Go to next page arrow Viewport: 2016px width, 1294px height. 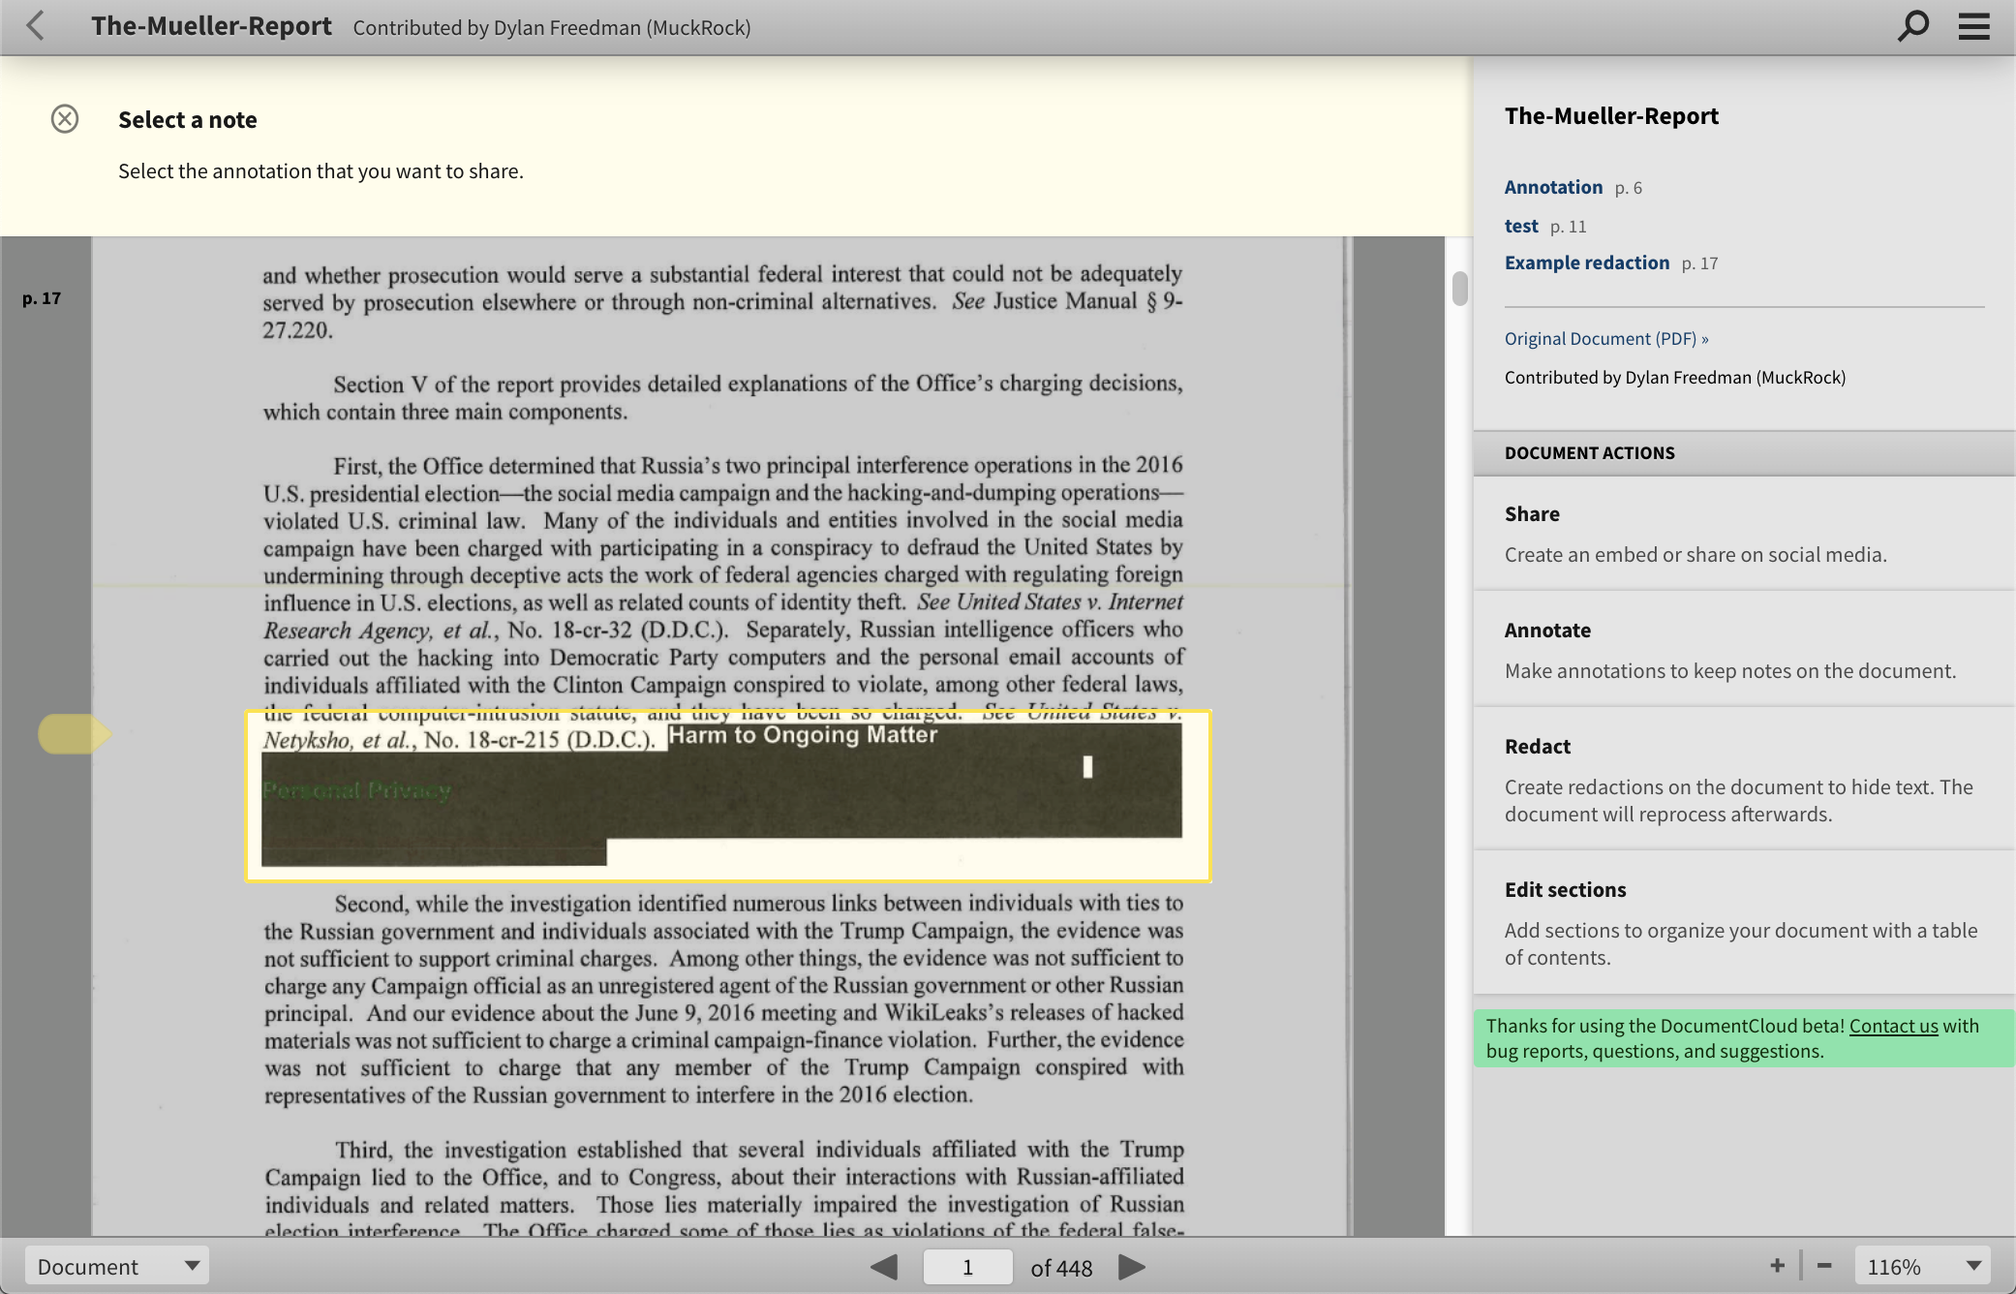[x=1131, y=1267]
